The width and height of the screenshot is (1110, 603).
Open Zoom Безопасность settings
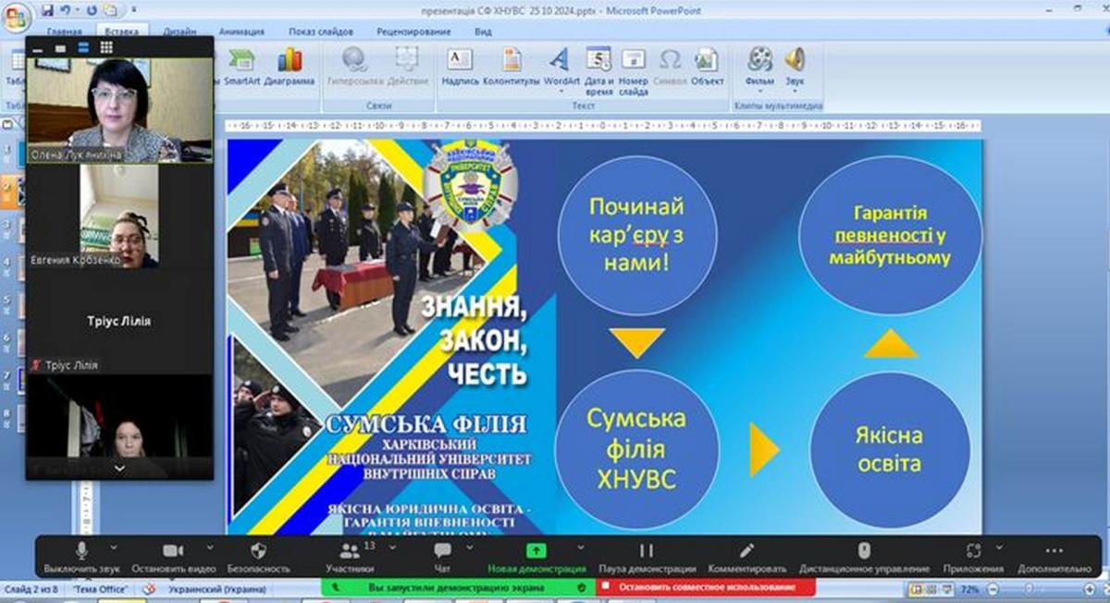[258, 558]
